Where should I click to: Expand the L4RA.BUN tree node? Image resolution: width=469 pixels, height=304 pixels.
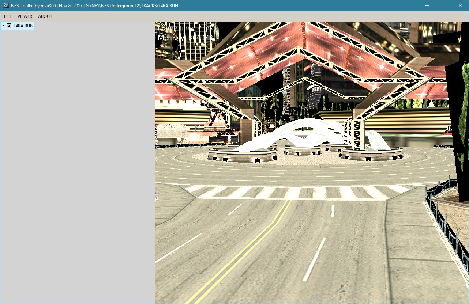(x=3, y=26)
